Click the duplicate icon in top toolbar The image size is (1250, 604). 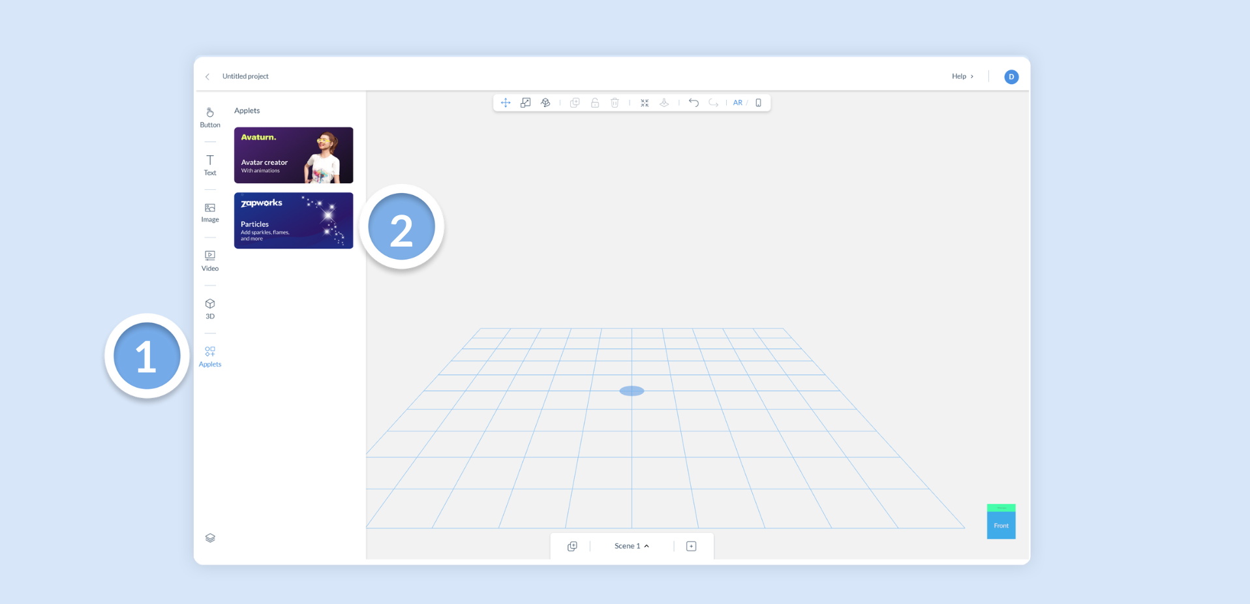(575, 102)
